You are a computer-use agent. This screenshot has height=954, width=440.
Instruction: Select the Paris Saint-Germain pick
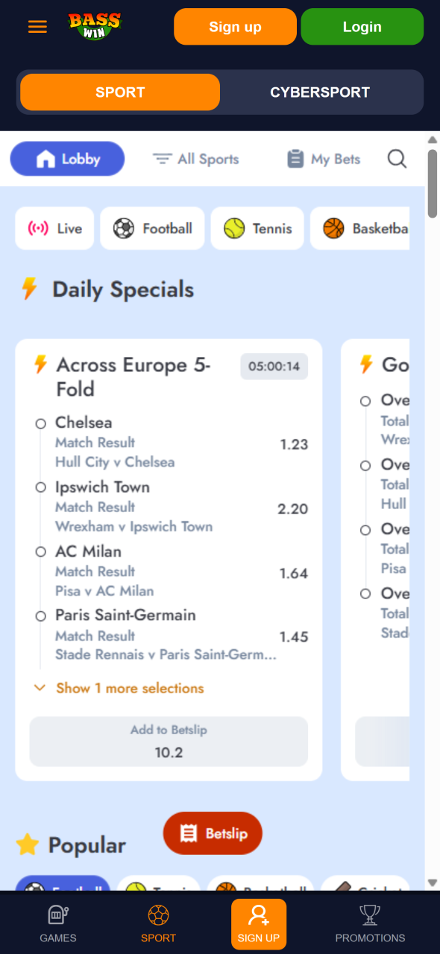coord(41,616)
